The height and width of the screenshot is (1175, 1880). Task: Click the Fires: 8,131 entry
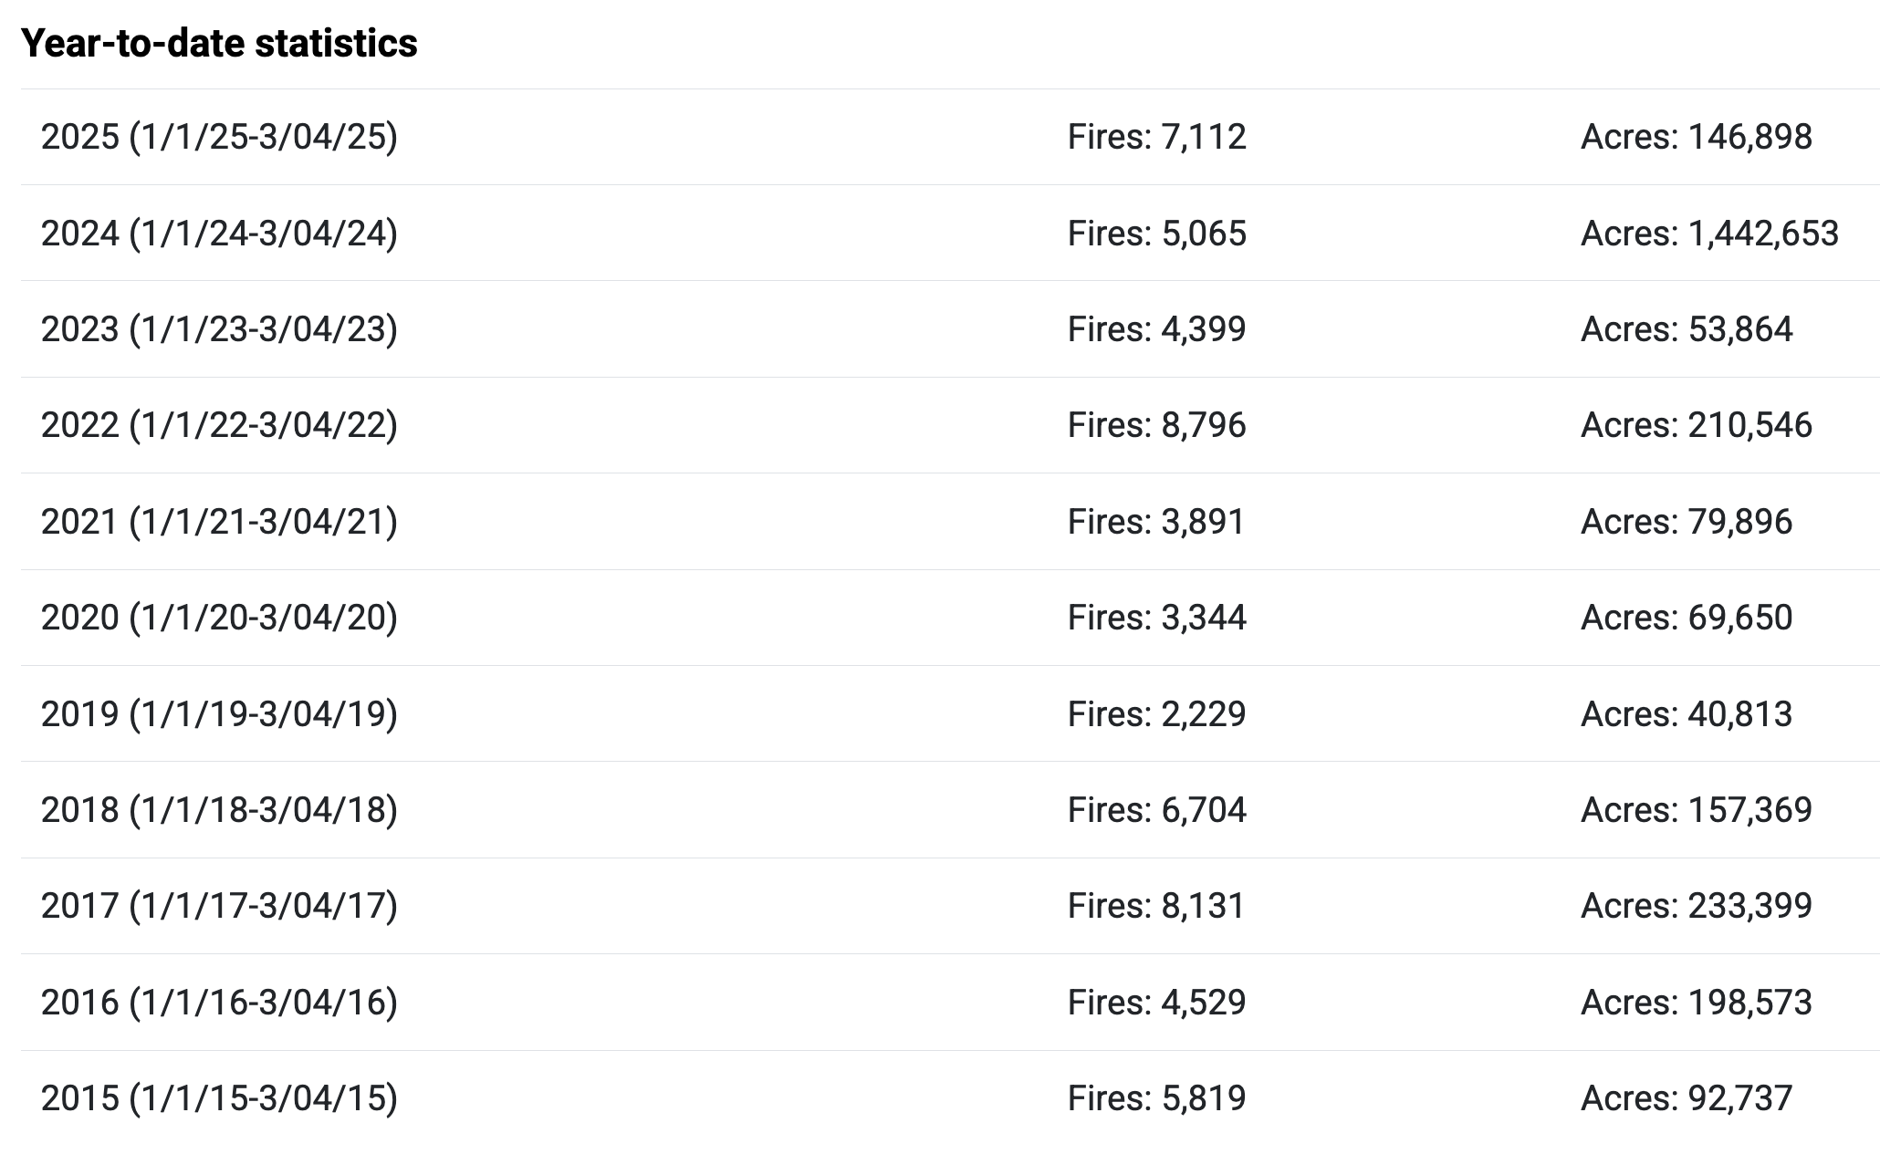point(1156,906)
